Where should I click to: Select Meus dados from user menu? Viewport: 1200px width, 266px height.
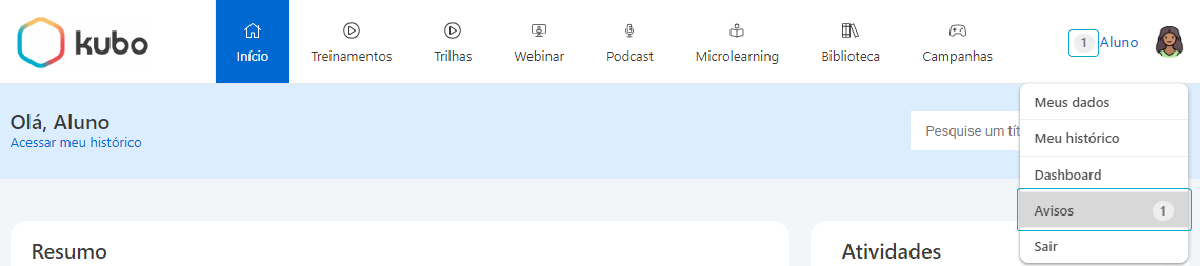[1072, 103]
